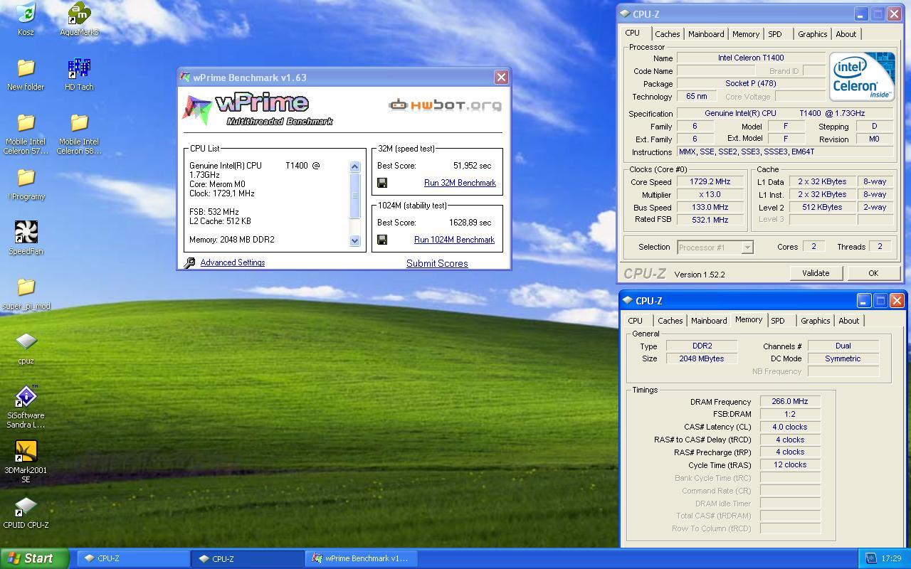Image resolution: width=911 pixels, height=569 pixels.
Task: Open the Start menu
Action: coord(35,558)
